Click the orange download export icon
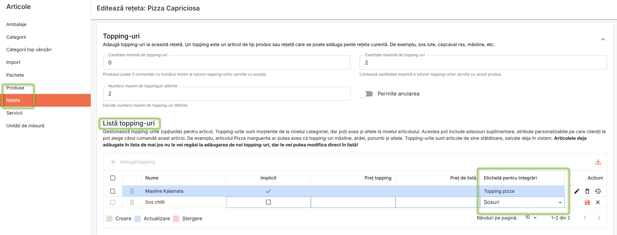The width and height of the screenshot is (617, 235). (598, 162)
